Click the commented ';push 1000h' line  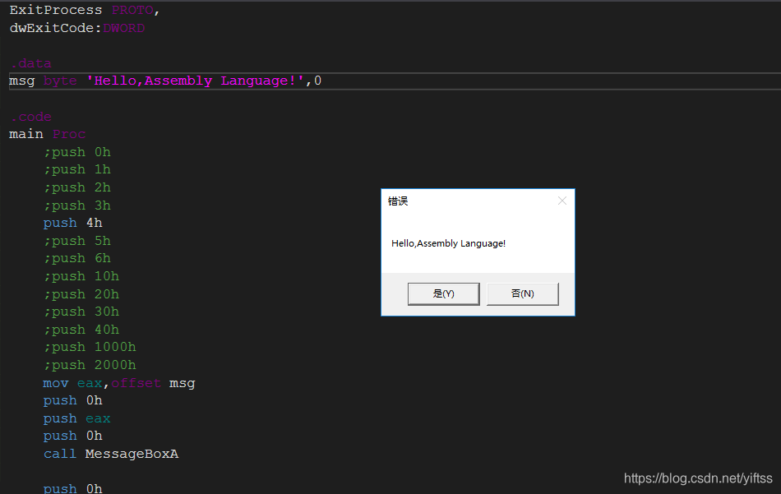90,347
